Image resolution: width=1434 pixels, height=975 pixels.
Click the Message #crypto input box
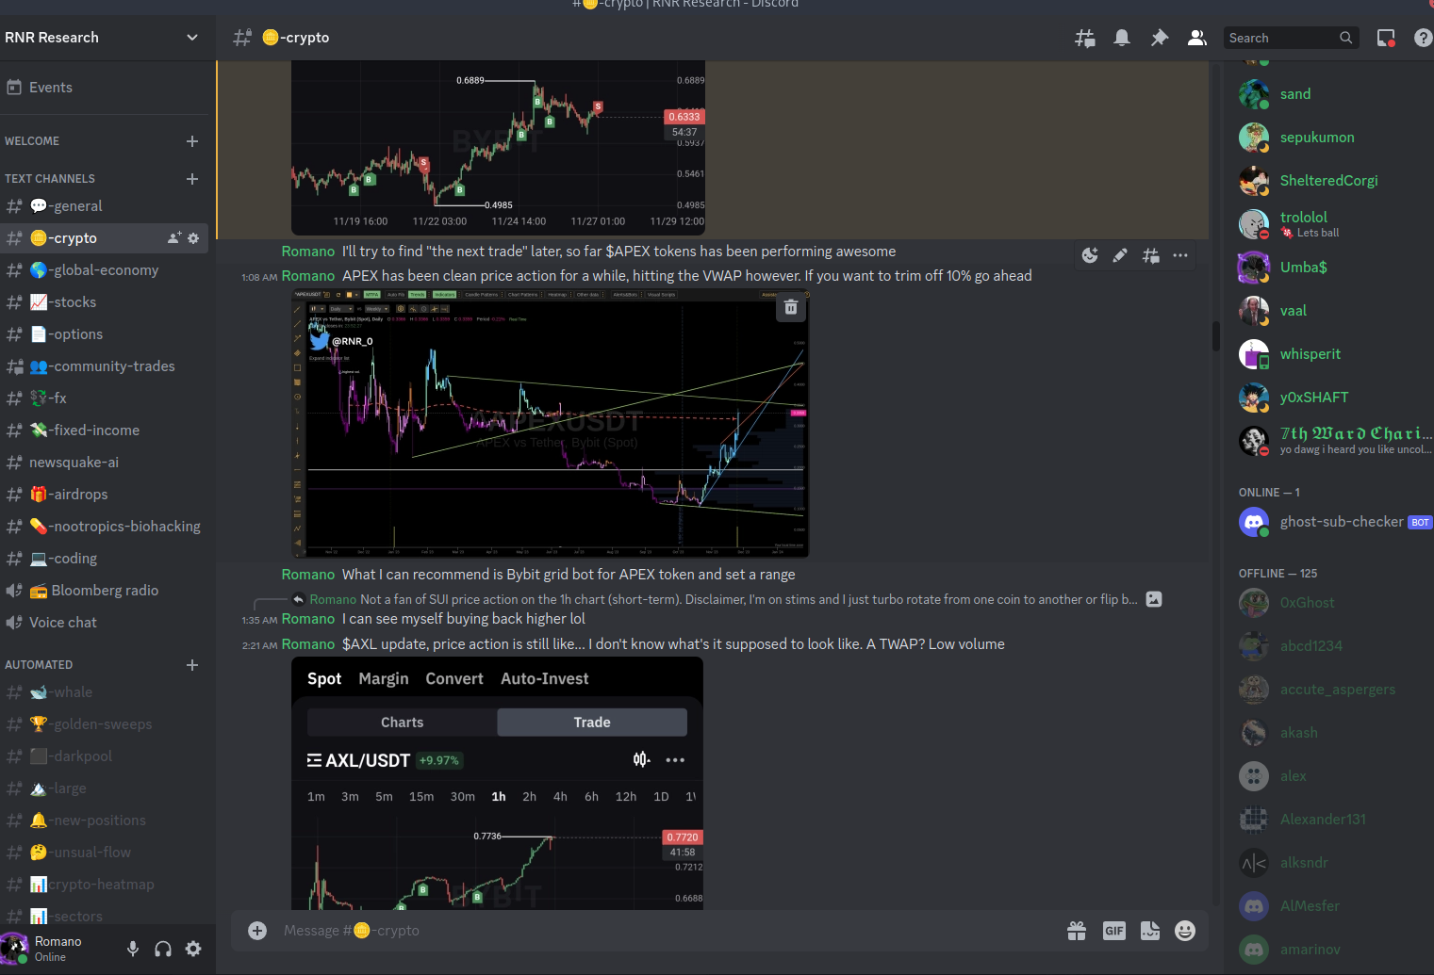pos(660,931)
